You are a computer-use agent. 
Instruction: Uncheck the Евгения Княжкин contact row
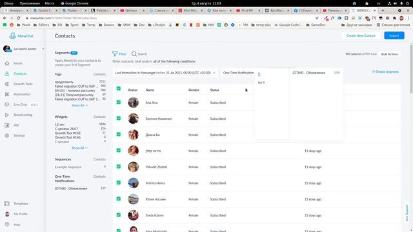click(x=119, y=118)
